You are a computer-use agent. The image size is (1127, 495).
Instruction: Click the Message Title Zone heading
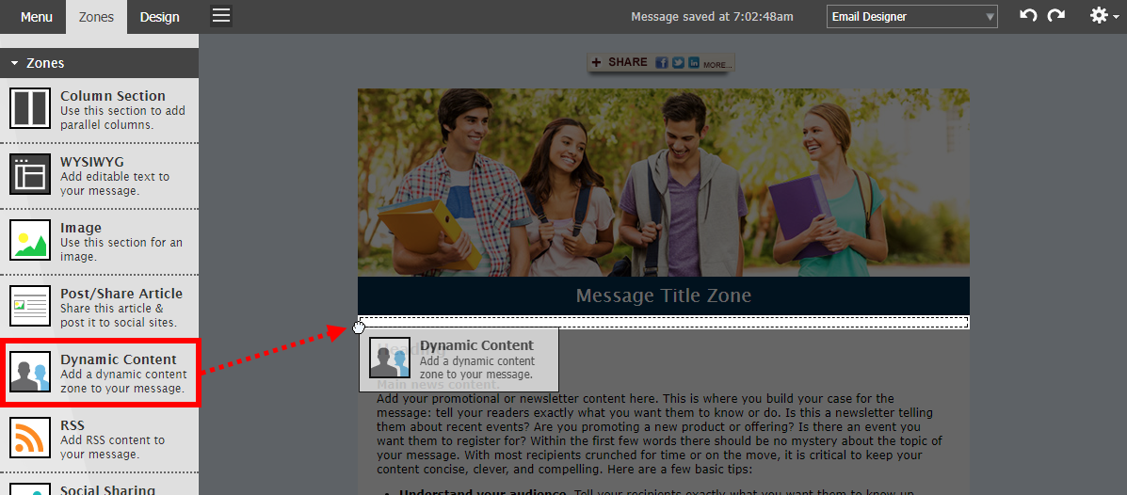coord(664,295)
